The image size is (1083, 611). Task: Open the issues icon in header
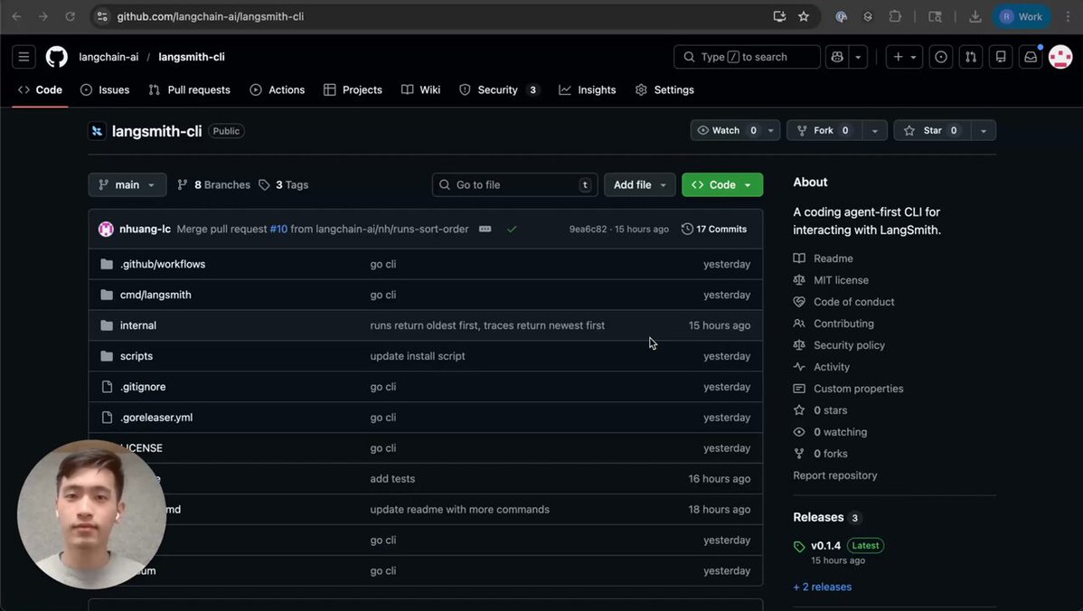941,57
